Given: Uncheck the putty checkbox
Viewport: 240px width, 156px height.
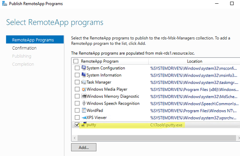Looking at the screenshot, I should [x=77, y=125].
